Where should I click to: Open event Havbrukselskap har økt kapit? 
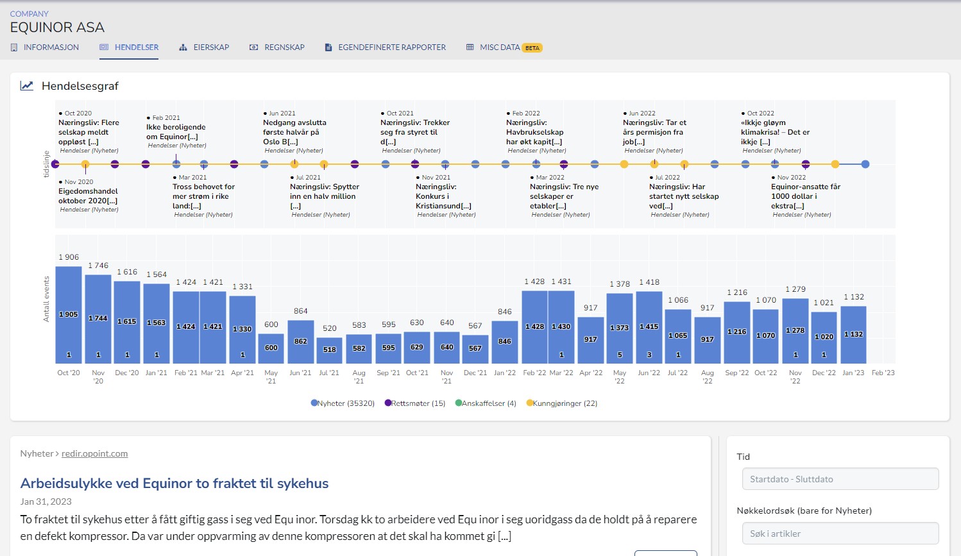click(x=534, y=132)
